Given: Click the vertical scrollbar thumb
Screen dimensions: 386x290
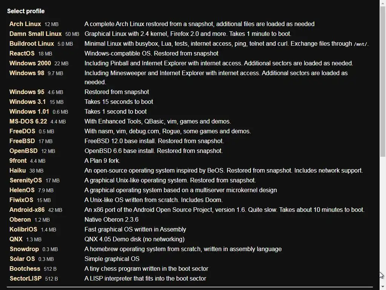Looking at the screenshot, I should [x=383, y=79].
